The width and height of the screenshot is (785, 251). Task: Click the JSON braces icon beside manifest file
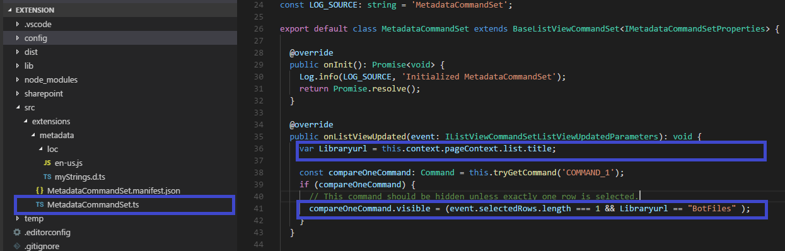point(40,190)
